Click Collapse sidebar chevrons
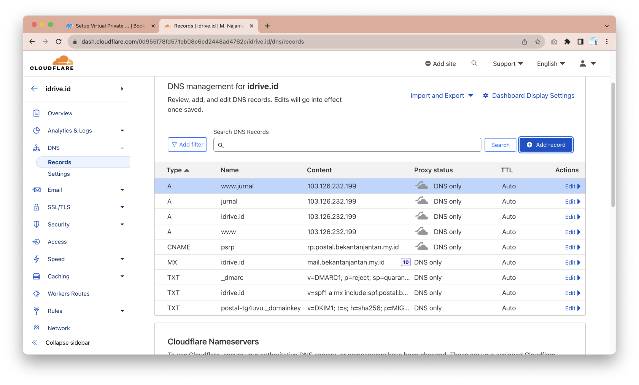Image resolution: width=639 pixels, height=385 pixels. pos(35,342)
